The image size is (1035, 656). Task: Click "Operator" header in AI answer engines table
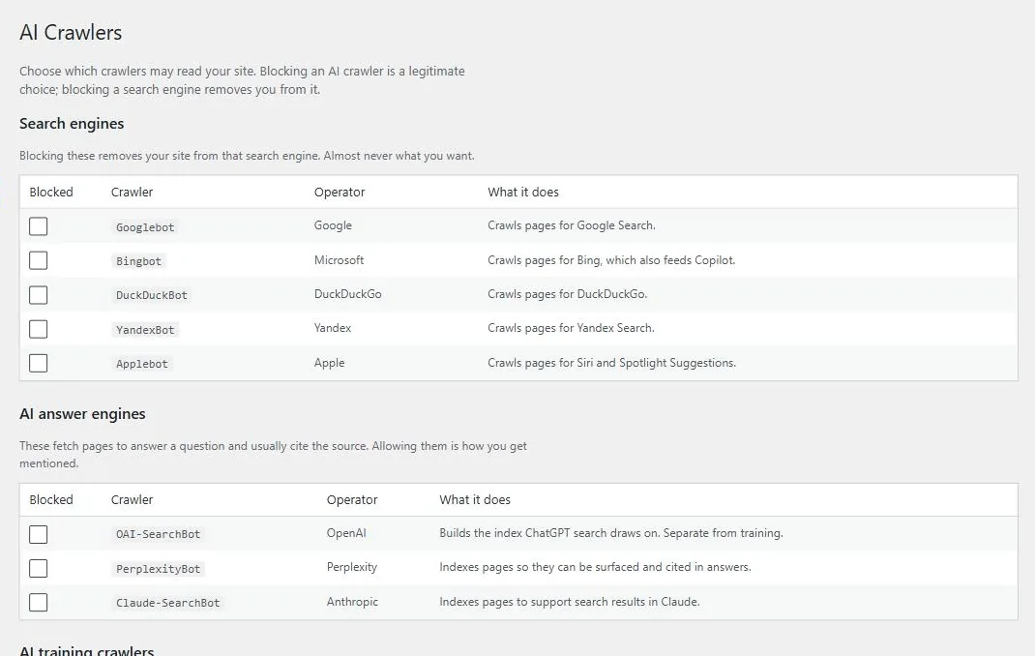352,499
